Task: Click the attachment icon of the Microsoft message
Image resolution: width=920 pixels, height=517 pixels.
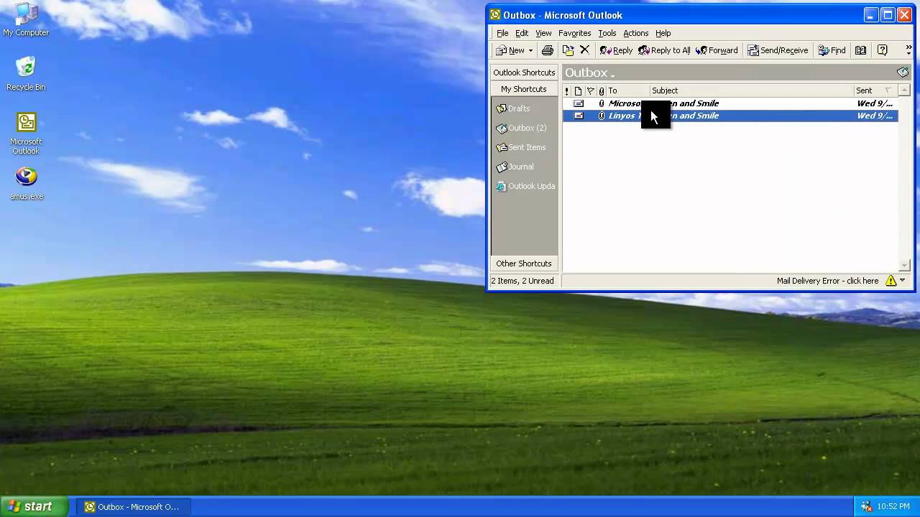Action: [x=602, y=103]
